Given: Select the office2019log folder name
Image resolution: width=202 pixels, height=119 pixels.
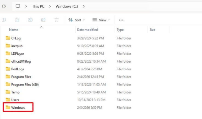Looking at the screenshot, I should pyautogui.click(x=21, y=61).
